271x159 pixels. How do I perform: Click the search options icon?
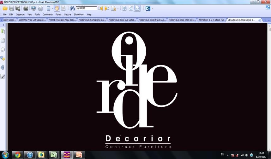114,8
